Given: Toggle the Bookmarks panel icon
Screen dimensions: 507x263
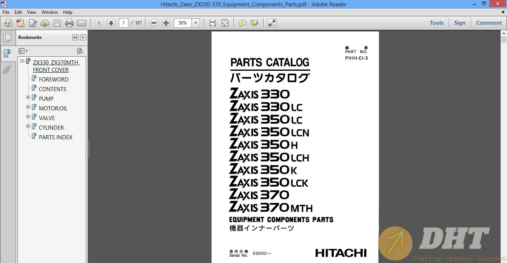Looking at the screenshot, I should click(7, 54).
